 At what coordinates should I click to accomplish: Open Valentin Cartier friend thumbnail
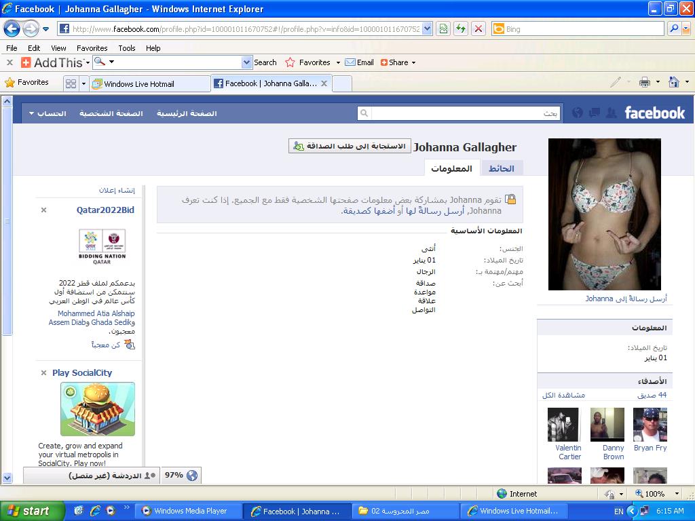point(563,425)
